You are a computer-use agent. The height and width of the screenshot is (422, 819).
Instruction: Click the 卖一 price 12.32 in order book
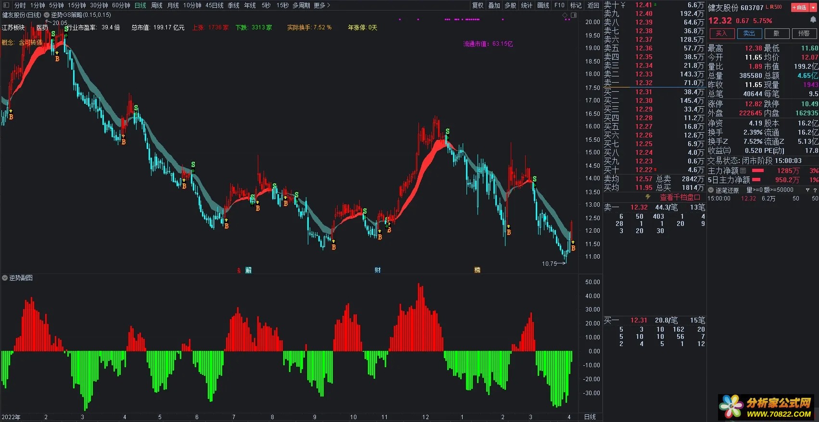[x=643, y=83]
